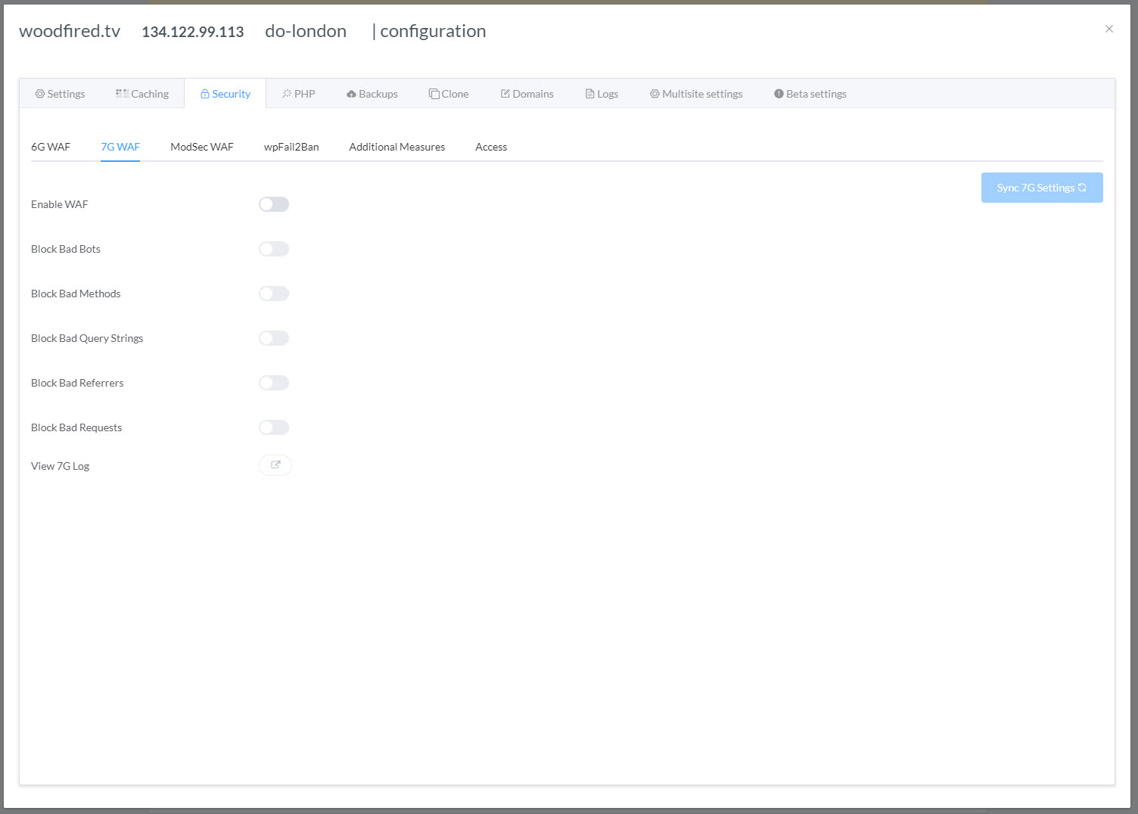Click the lock icon on the Security tab

[x=205, y=93]
